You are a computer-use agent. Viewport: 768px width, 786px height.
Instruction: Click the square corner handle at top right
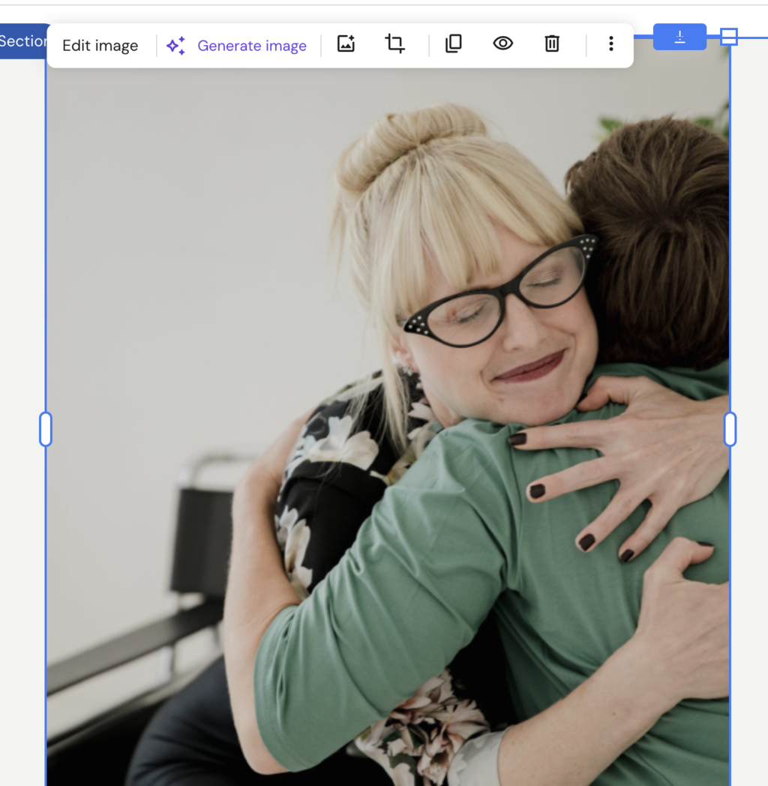tap(729, 37)
